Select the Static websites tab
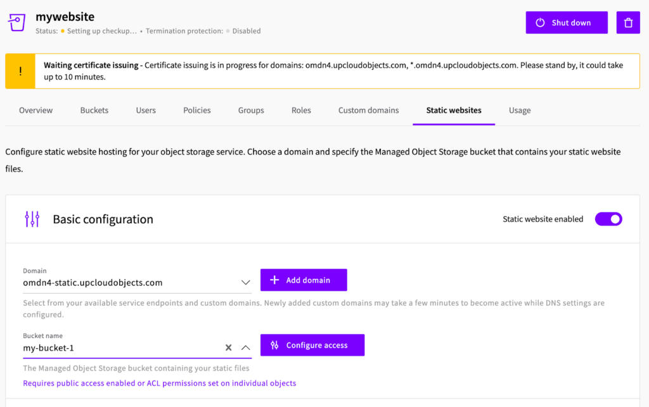 click(x=454, y=110)
